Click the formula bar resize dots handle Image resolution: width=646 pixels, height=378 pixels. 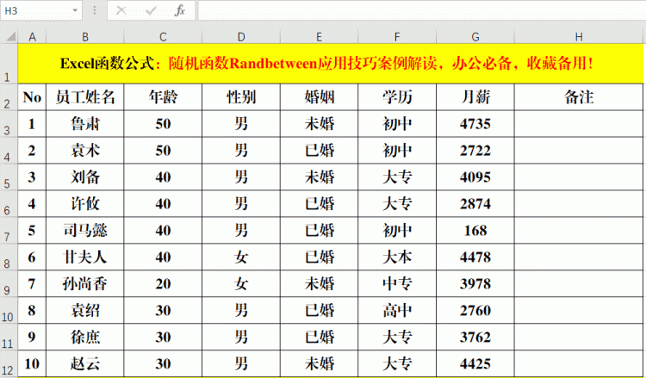pos(95,10)
